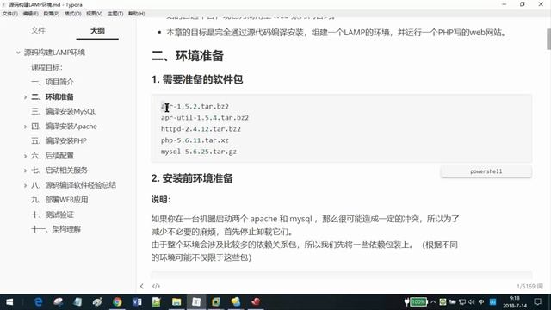Image resolution: width=551 pixels, height=310 pixels.
Task: Open the Windows Start menu
Action: click(x=9, y=302)
